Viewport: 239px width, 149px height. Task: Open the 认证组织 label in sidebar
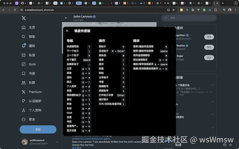[35, 101]
